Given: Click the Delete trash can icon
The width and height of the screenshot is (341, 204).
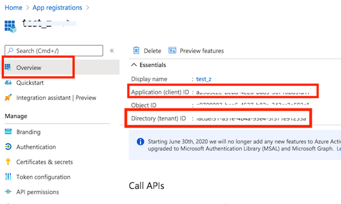Looking at the screenshot, I should pos(136,51).
